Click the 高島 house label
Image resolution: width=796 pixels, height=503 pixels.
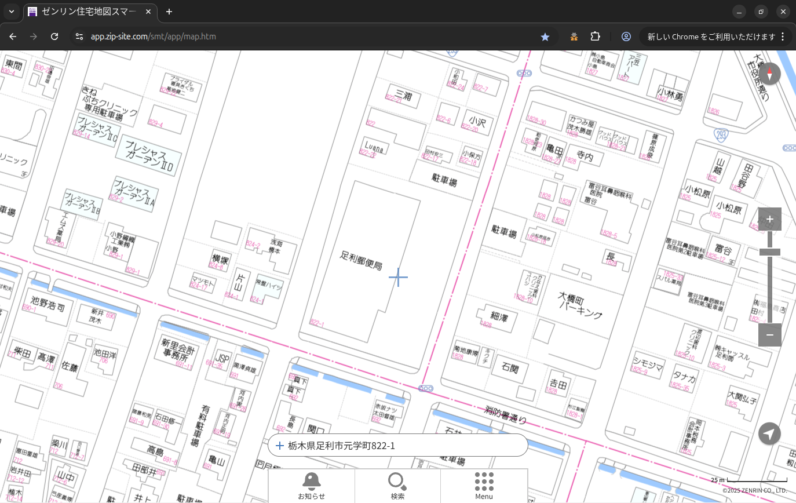[x=155, y=450]
